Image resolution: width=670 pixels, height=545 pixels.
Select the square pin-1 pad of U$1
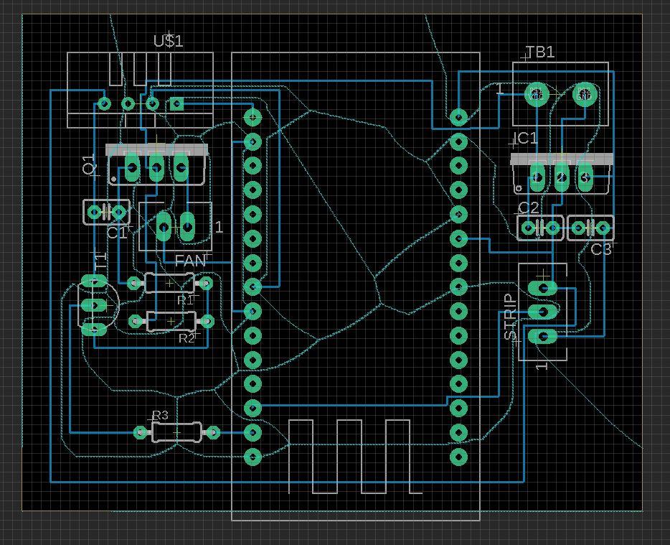coord(176,103)
